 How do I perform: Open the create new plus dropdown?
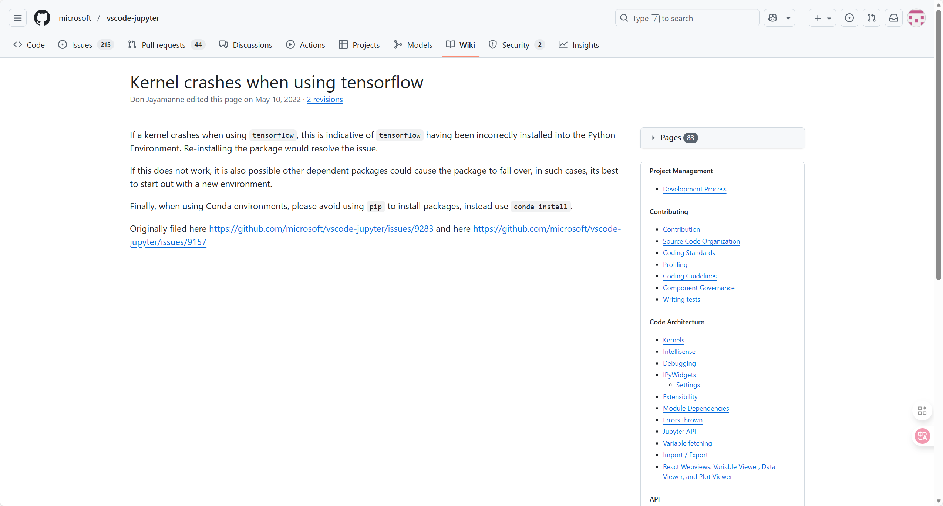[822, 18]
